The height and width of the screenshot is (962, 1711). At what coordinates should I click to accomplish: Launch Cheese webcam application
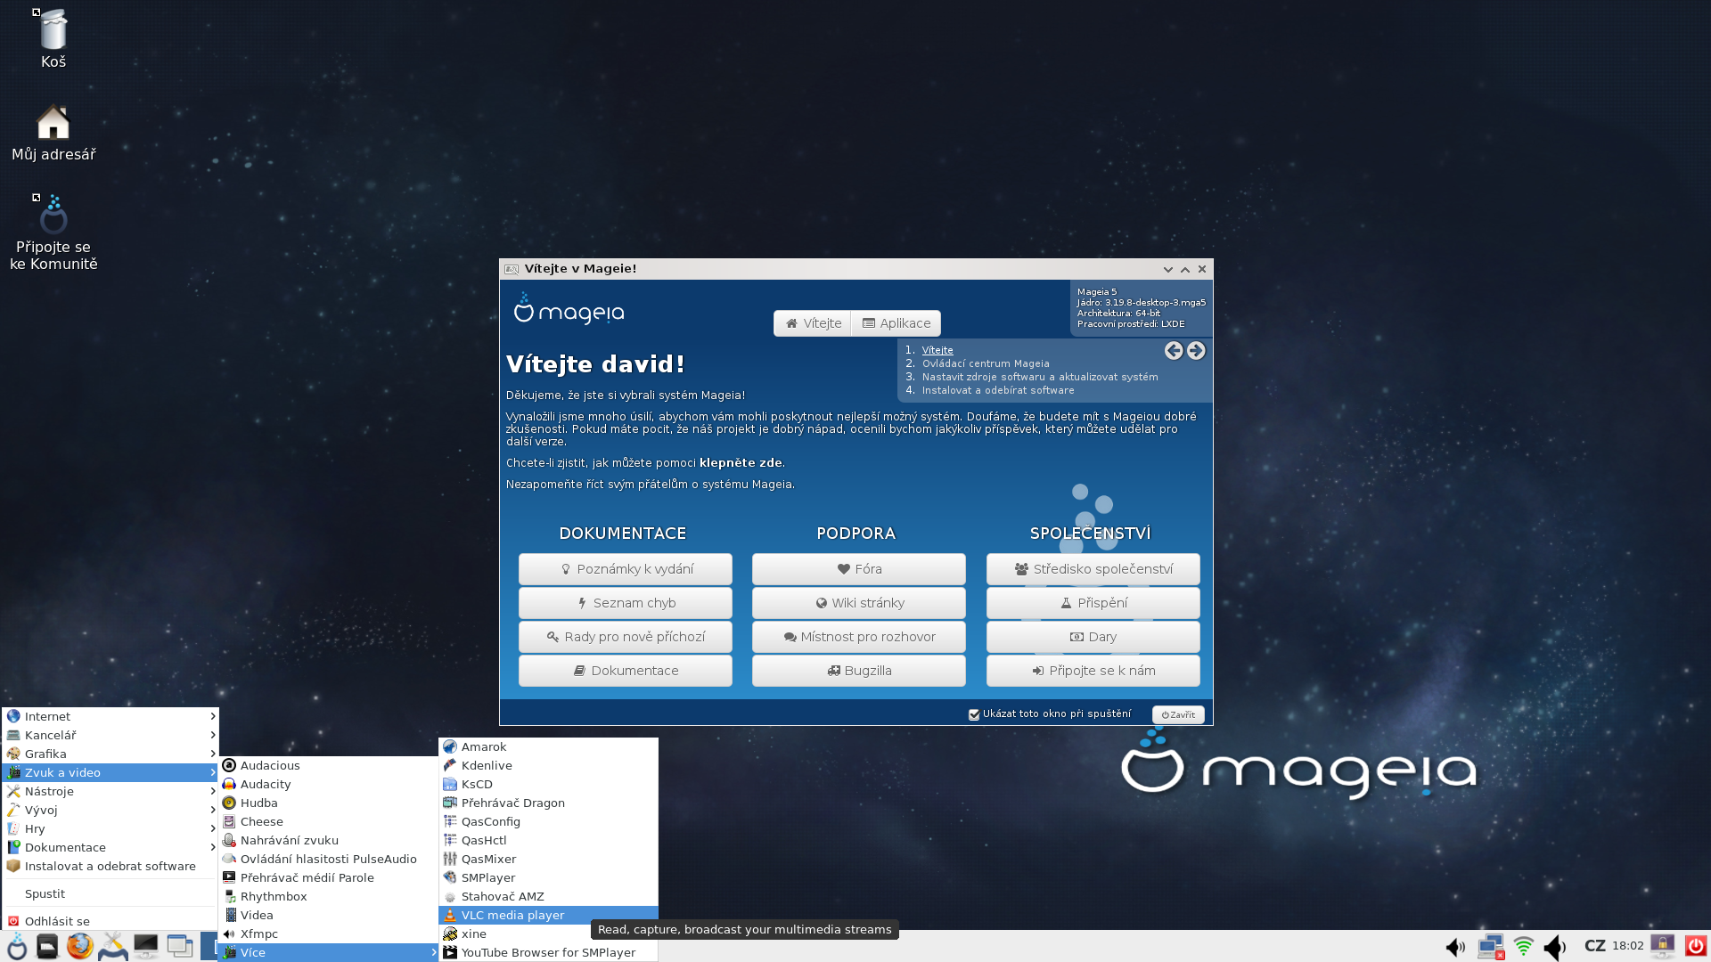click(x=329, y=821)
